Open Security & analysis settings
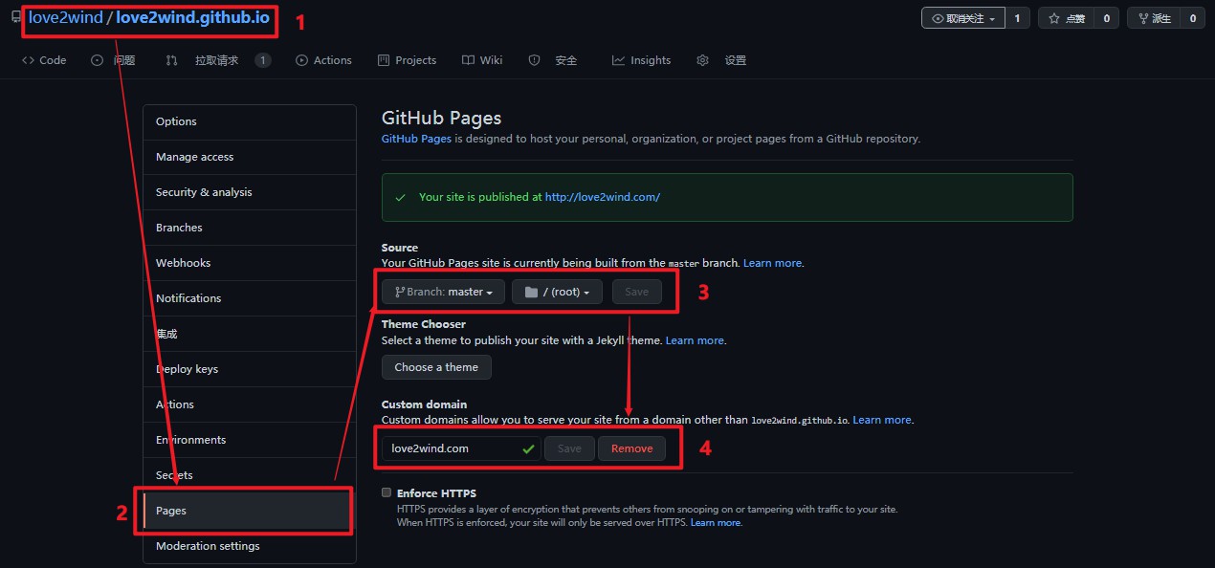Screen dimensions: 1215x568 coord(250,192)
